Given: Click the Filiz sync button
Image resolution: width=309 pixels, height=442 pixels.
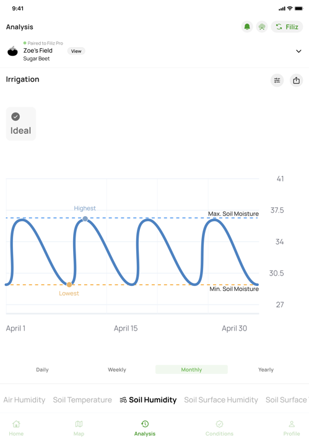Looking at the screenshot, I should click(287, 27).
